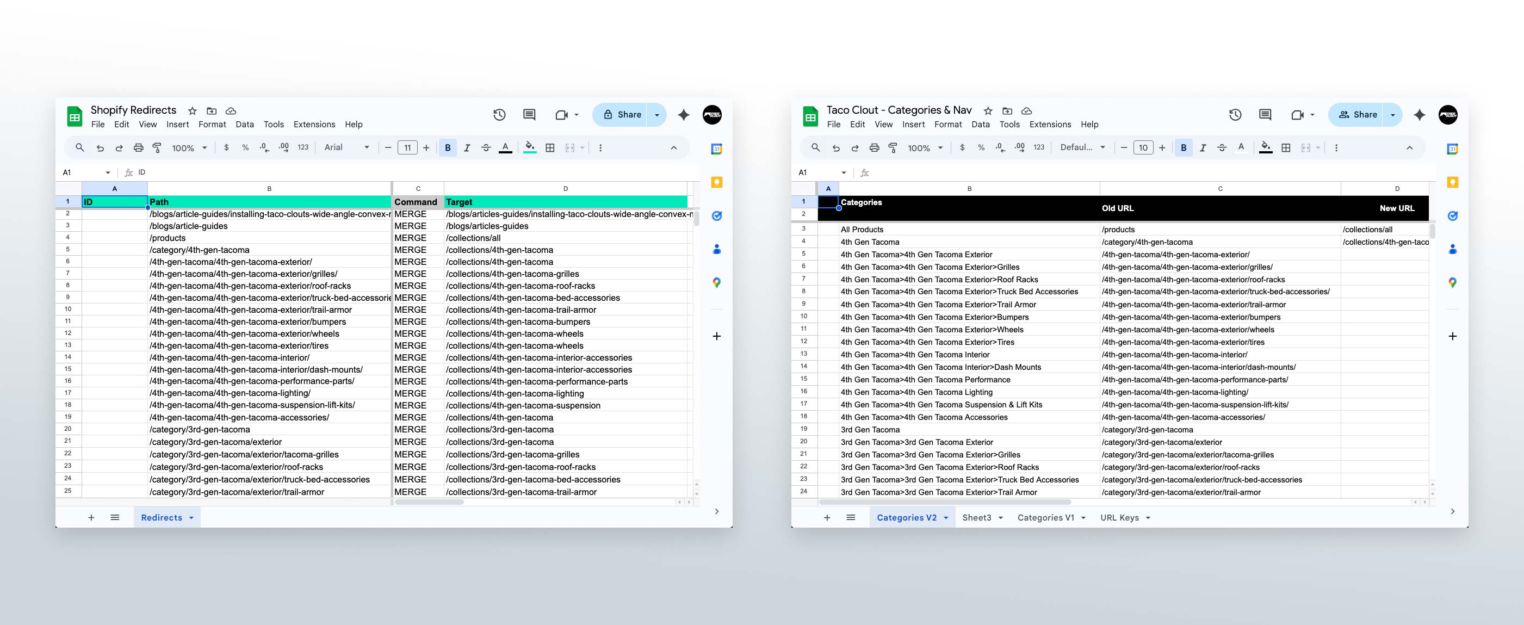Toggle strikethrough in Taco Clout toolbar
This screenshot has height=625, width=1524.
pyautogui.click(x=1222, y=148)
